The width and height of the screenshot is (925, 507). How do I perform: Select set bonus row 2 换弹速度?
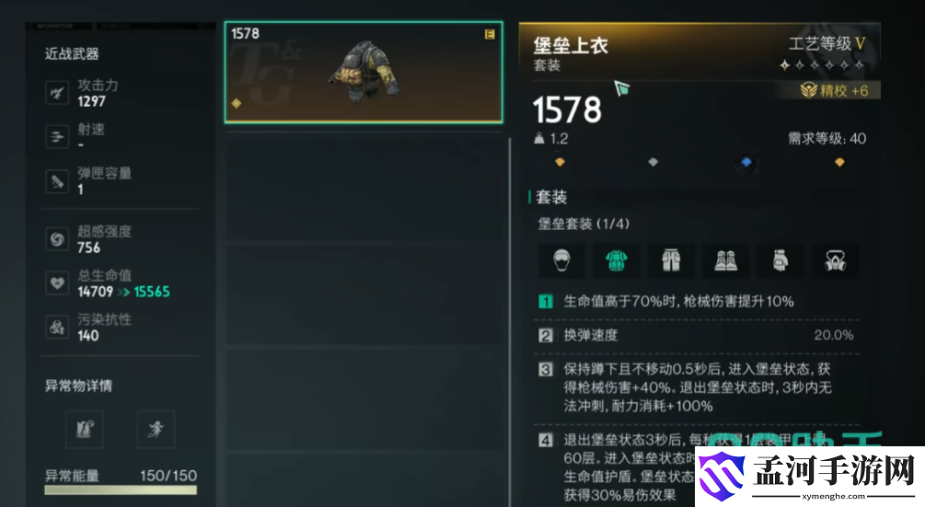click(x=696, y=336)
